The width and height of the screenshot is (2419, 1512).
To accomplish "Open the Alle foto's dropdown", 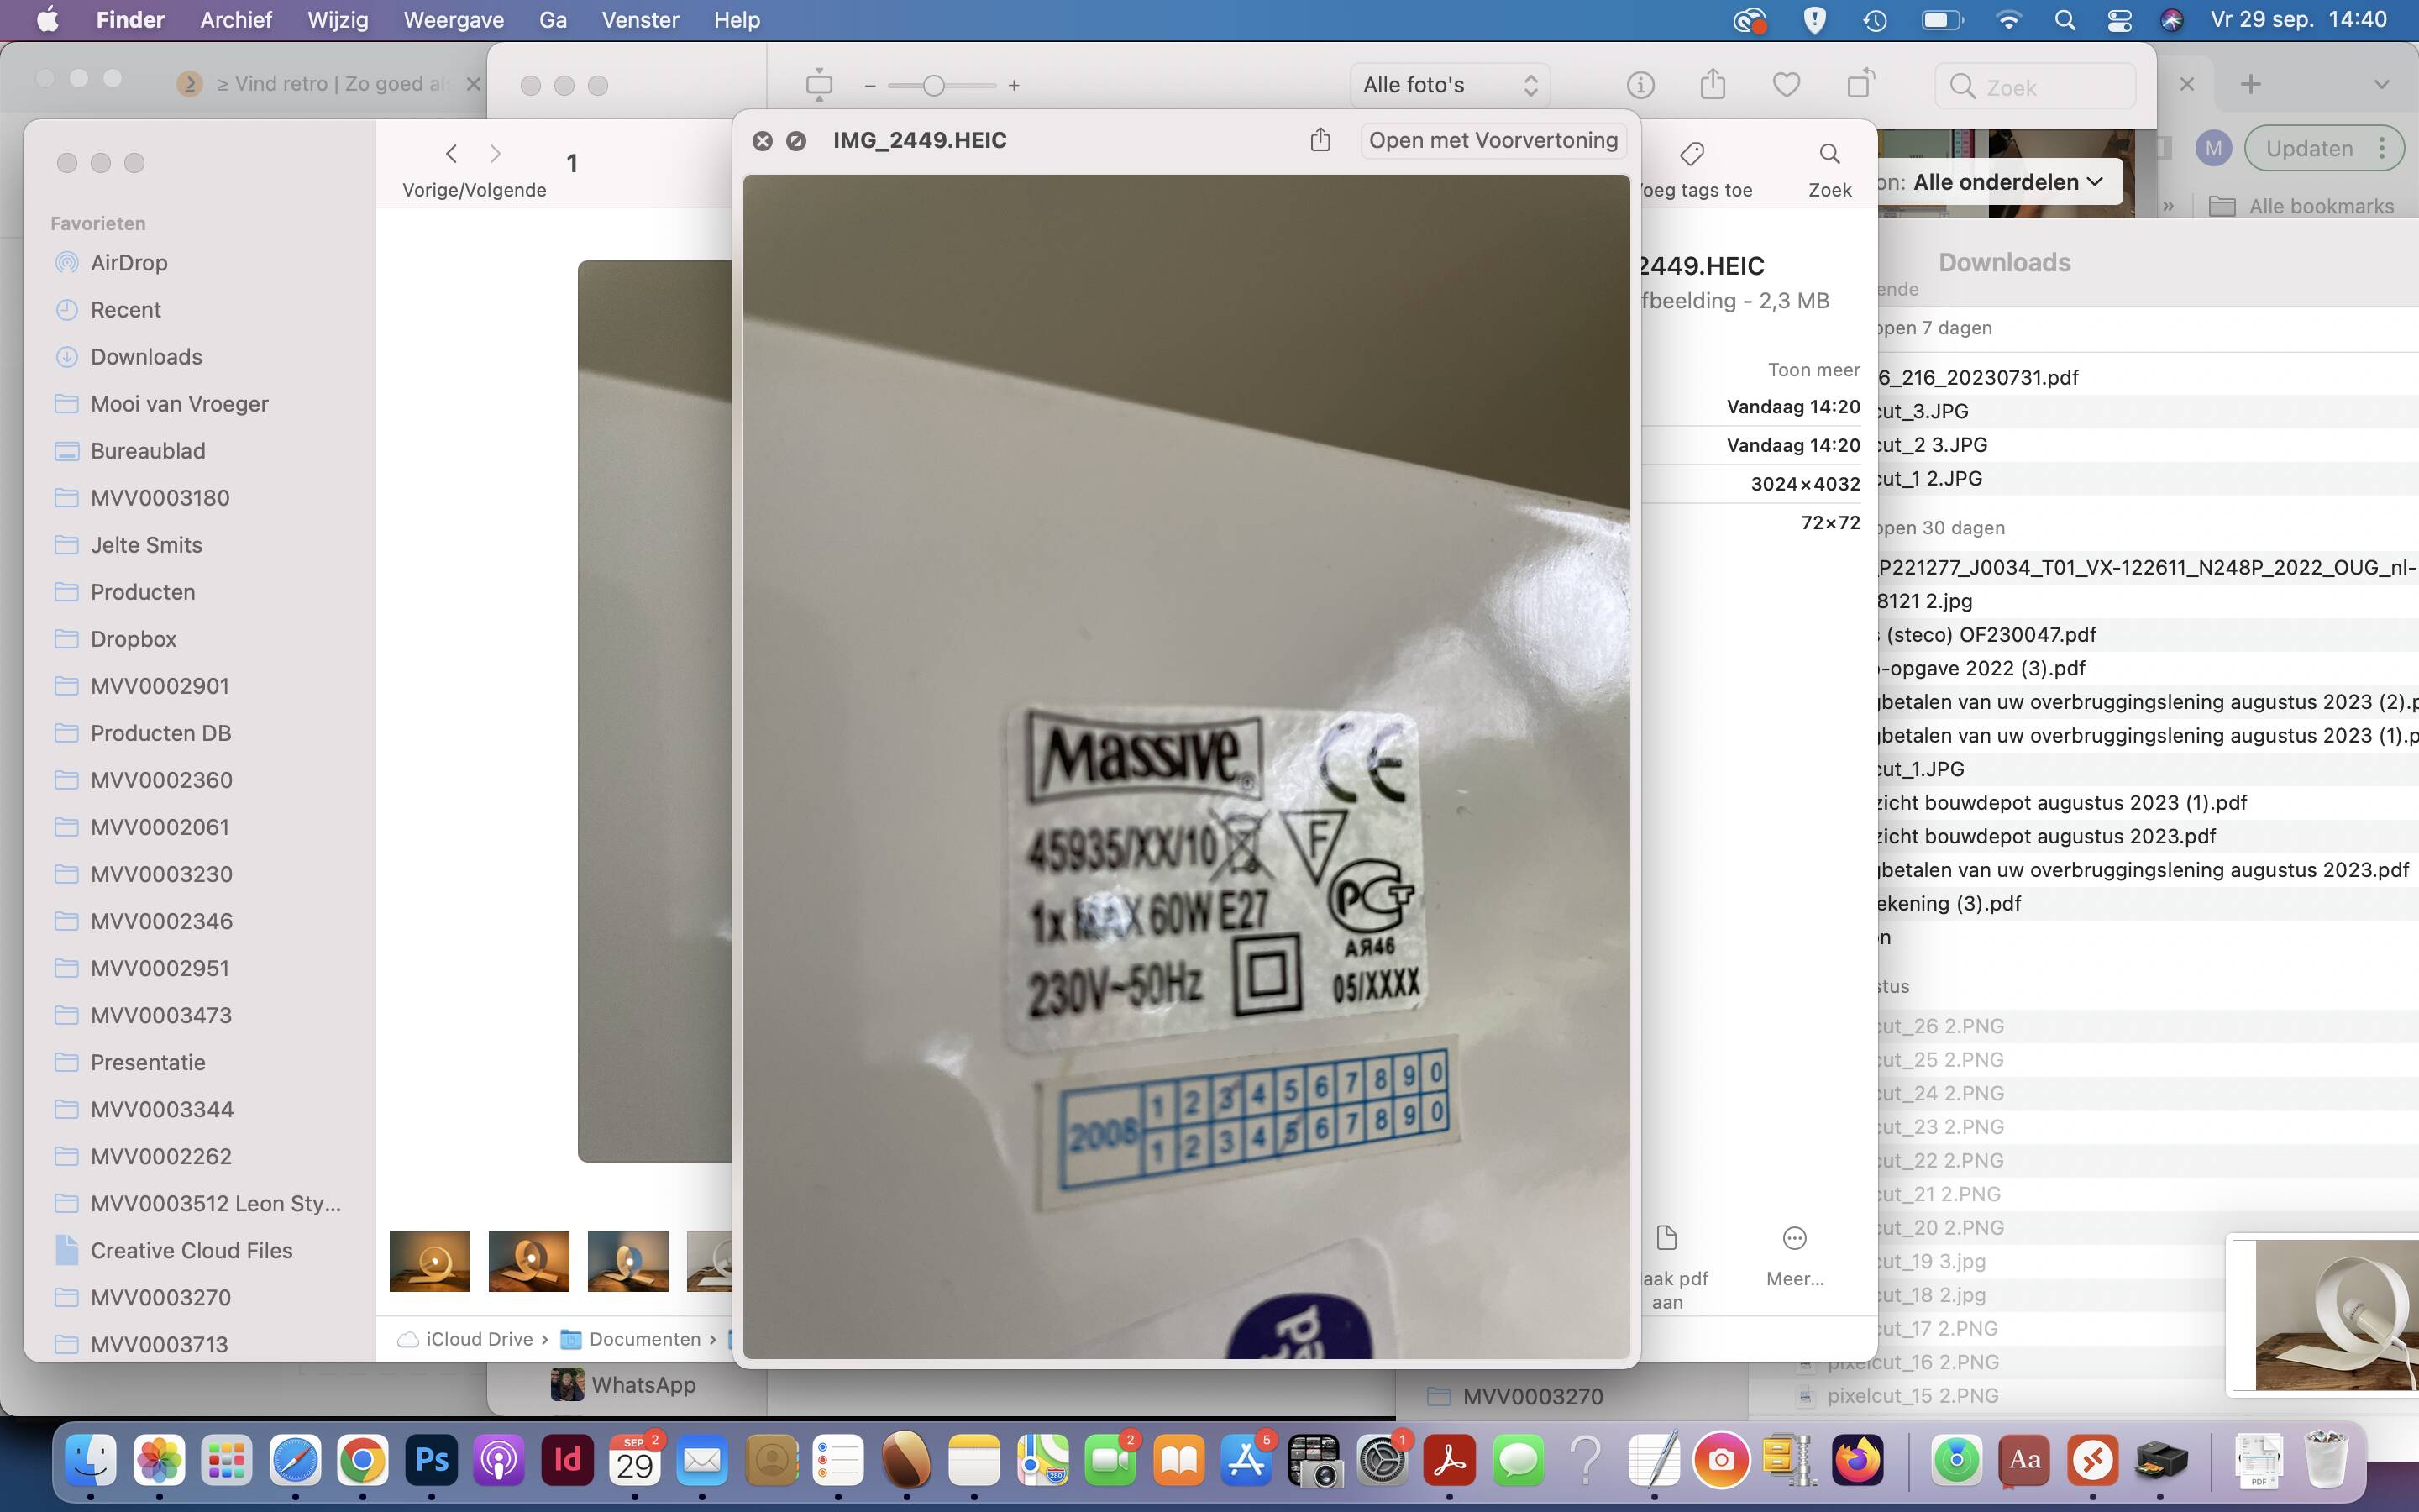I will (x=1450, y=85).
